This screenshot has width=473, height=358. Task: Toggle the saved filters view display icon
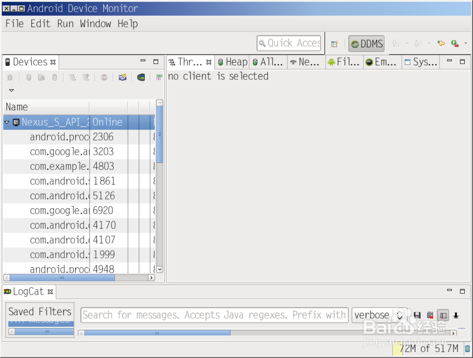point(443,315)
